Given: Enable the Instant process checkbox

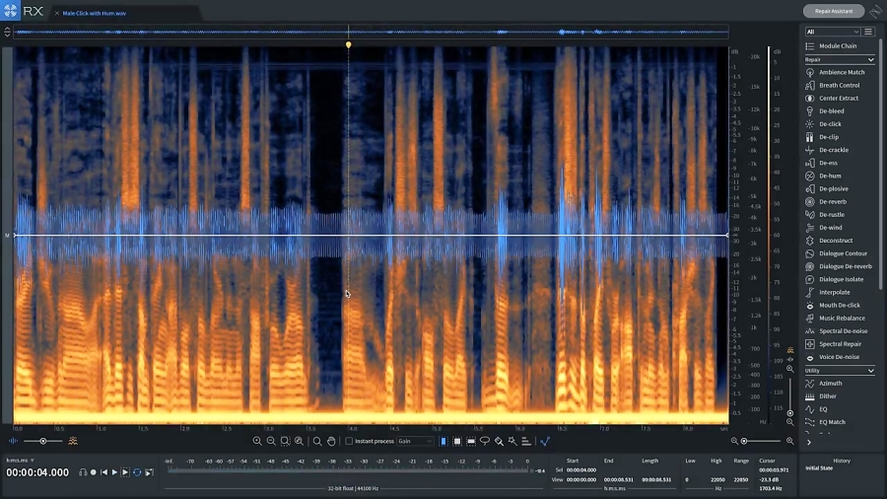Looking at the screenshot, I should click(349, 442).
